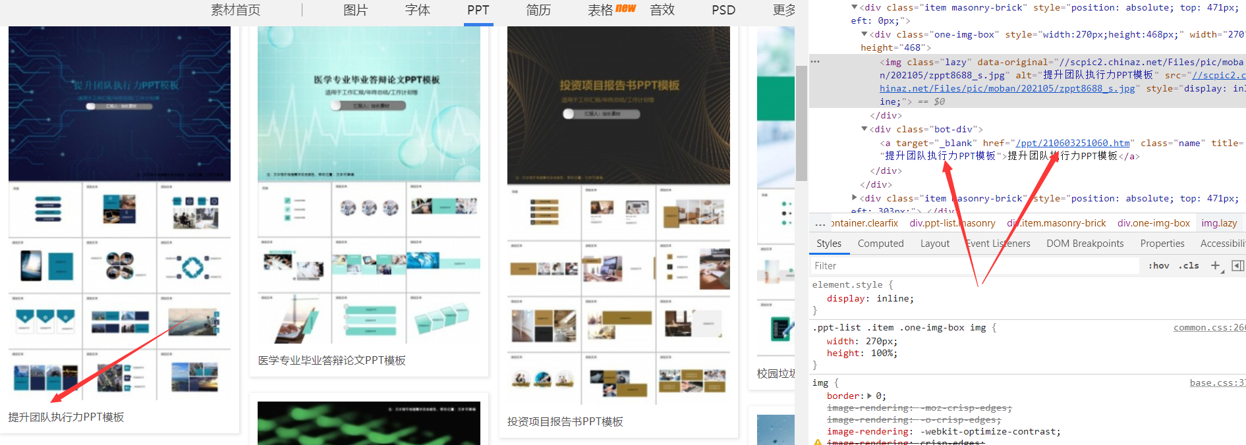Open the common.css source link
This screenshot has width=1246, height=445.
tap(1209, 327)
